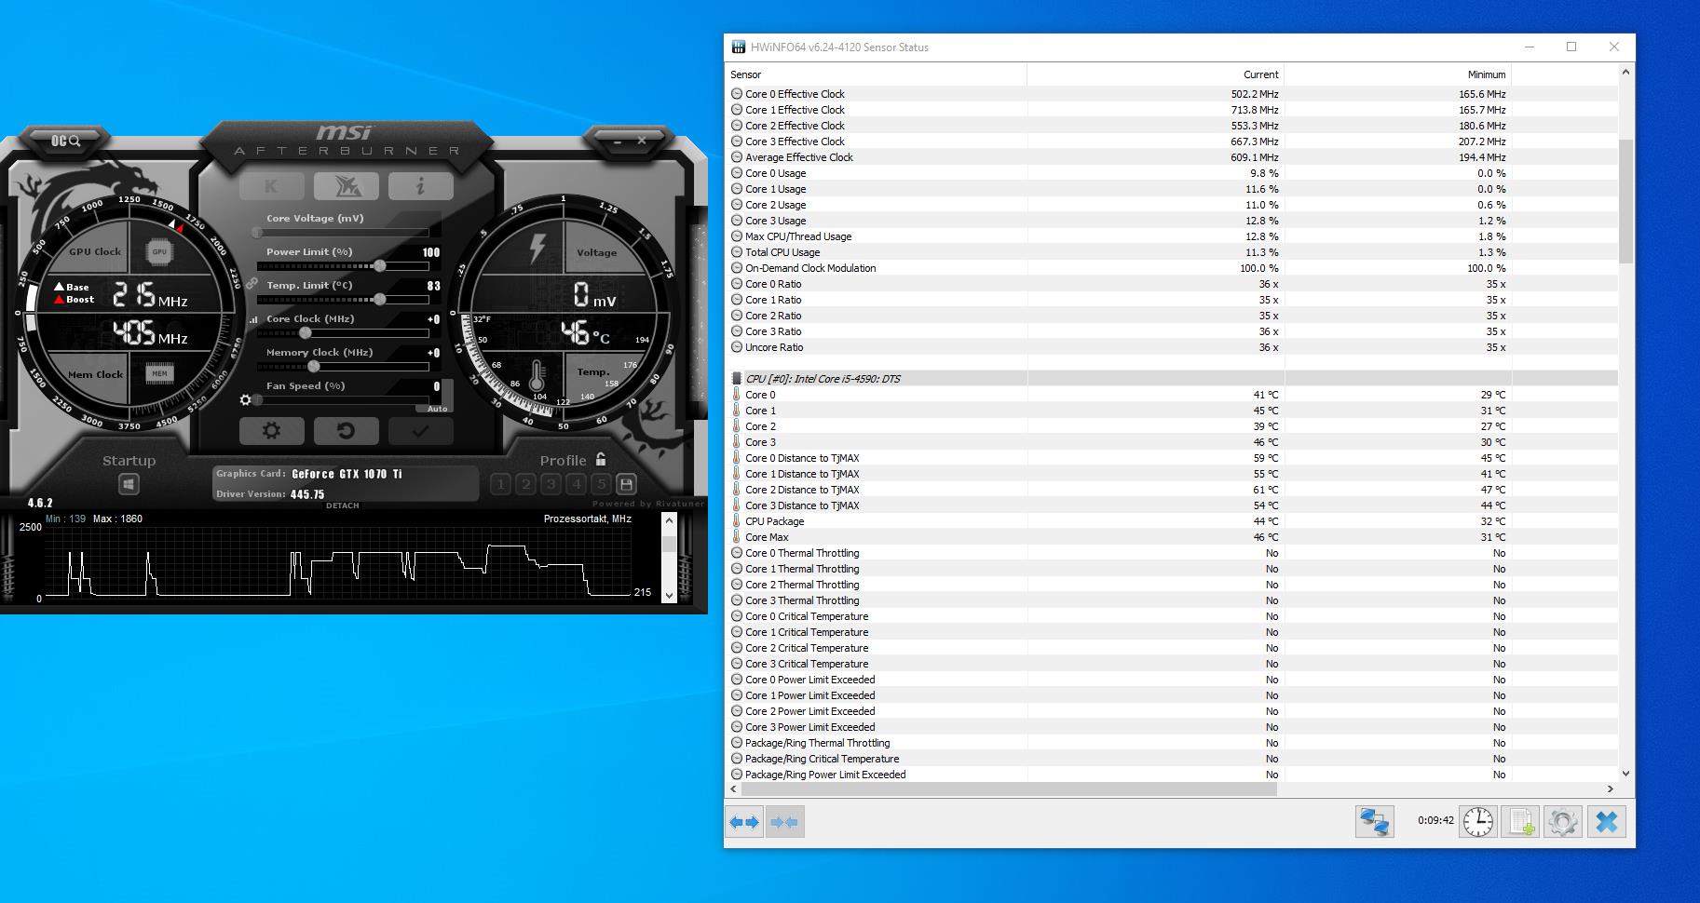Close the MSI Afterburner window

642,141
